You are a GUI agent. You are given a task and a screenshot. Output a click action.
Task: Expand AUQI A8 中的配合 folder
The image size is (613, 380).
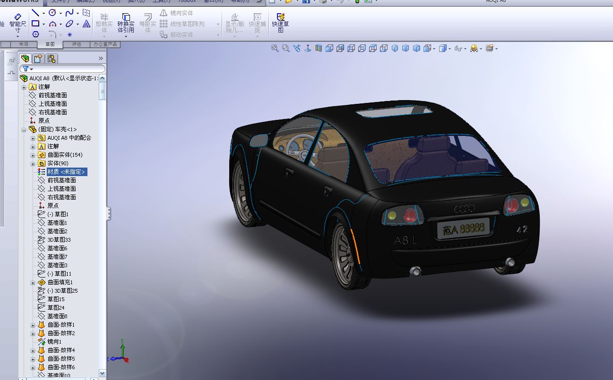pos(33,138)
